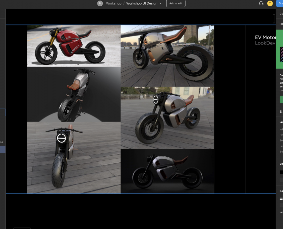Select the front-view headlight motorcycle image

pos(74,157)
